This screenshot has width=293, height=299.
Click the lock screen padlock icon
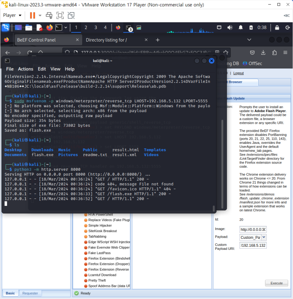[277, 28]
